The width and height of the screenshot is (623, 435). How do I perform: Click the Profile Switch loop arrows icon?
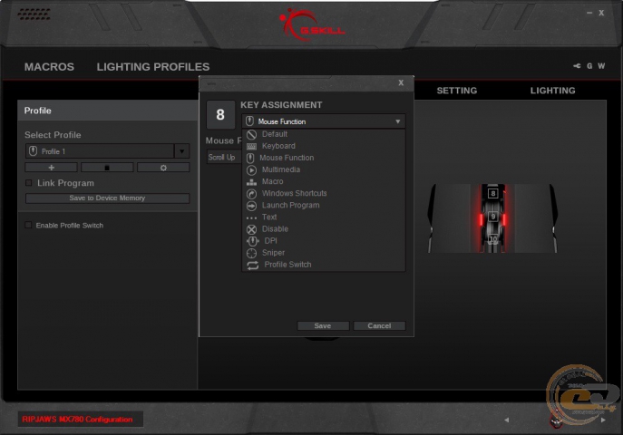253,266
